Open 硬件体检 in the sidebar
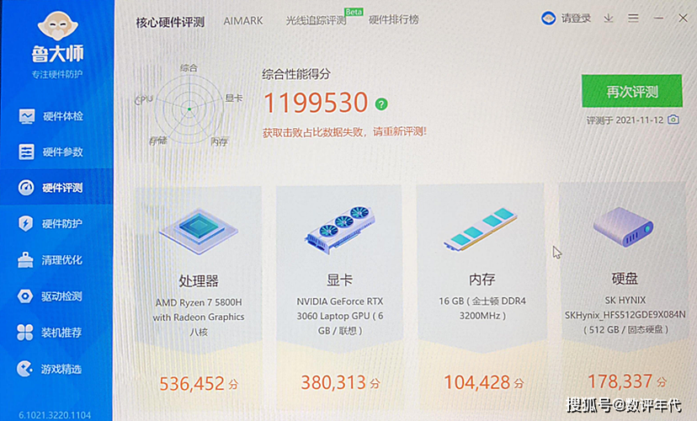The width and height of the screenshot is (697, 421). coord(51,116)
